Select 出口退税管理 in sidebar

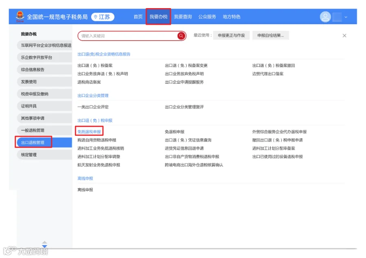(45, 142)
